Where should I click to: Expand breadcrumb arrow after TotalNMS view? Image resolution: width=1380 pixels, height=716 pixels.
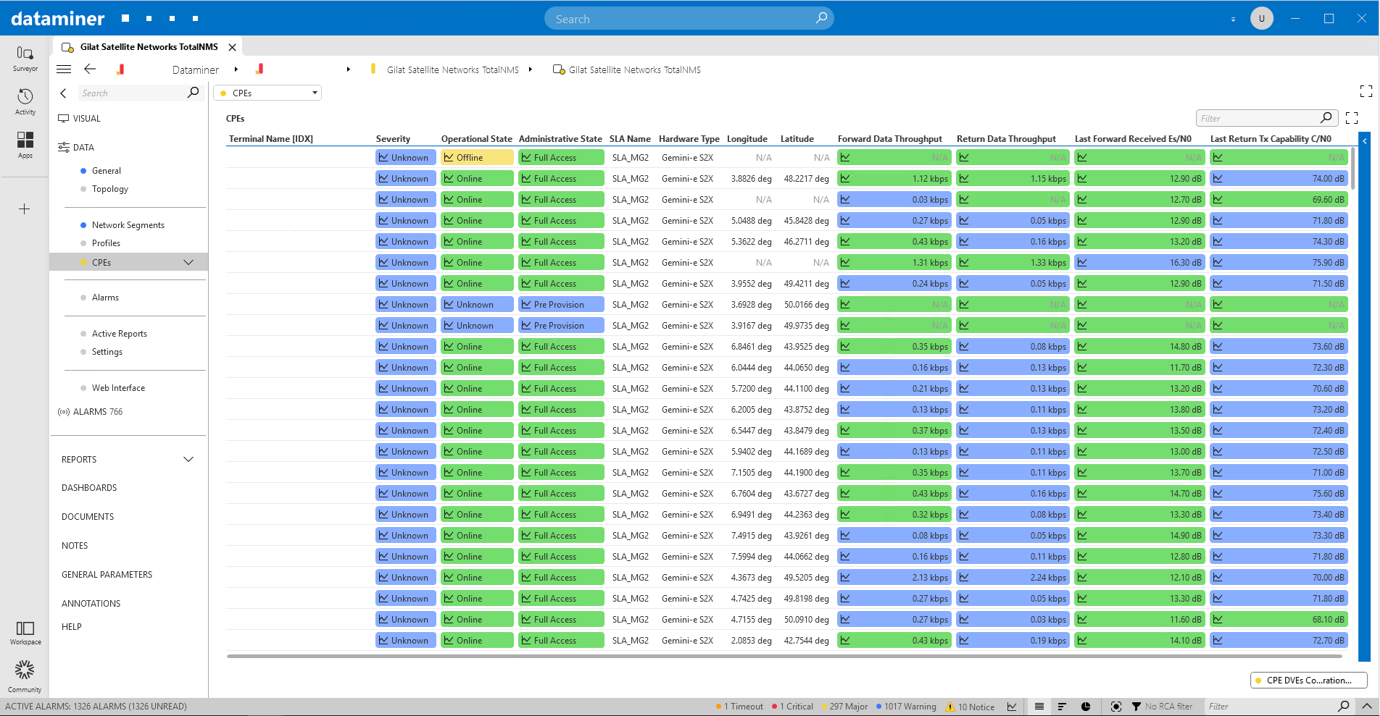point(531,70)
